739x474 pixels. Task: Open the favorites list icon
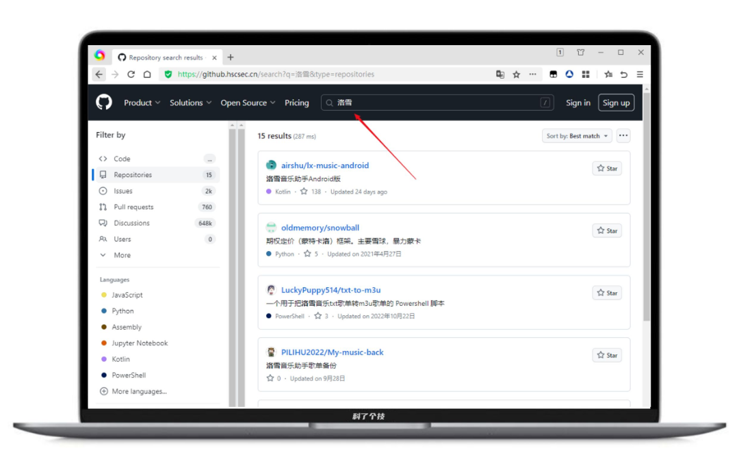point(608,75)
